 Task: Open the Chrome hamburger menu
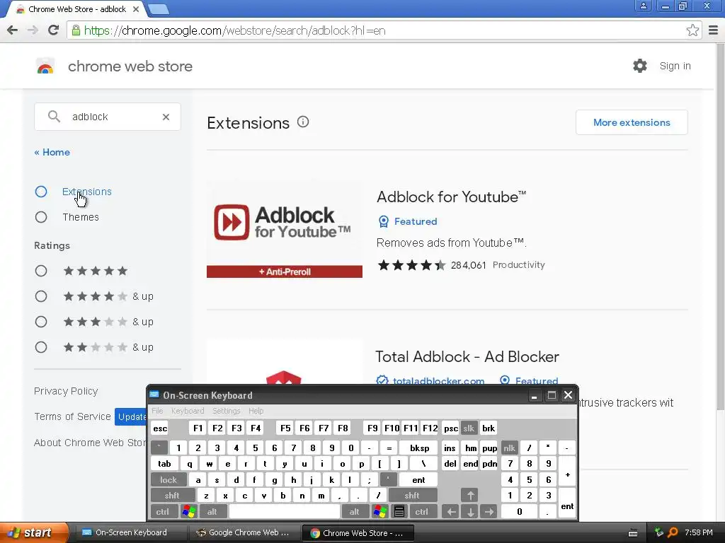[x=714, y=30]
